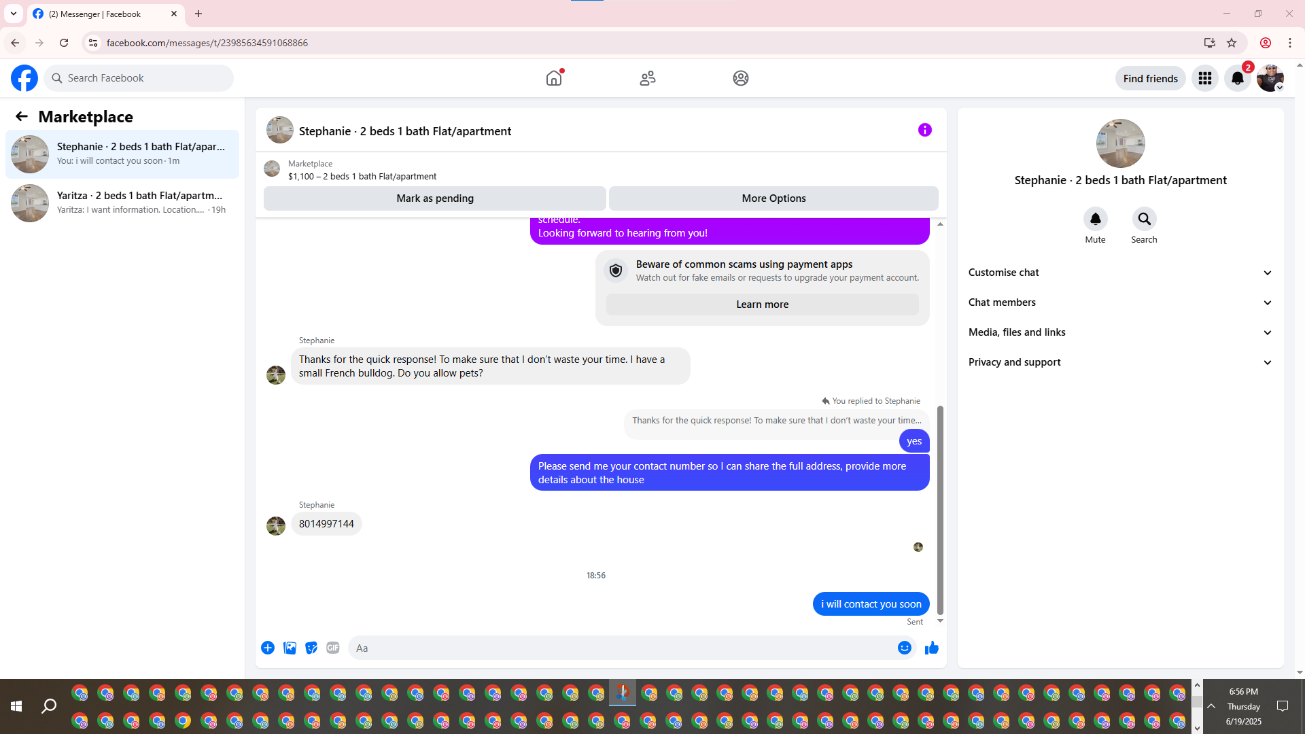This screenshot has height=734, width=1305.
Task: Click the chat scrollbar thumb
Action: (x=941, y=510)
